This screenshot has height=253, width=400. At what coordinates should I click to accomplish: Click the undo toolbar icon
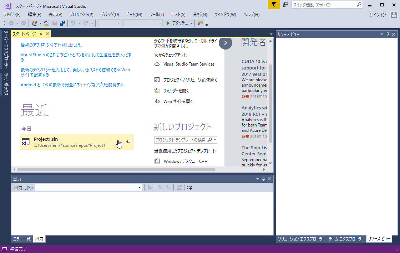[73, 23]
